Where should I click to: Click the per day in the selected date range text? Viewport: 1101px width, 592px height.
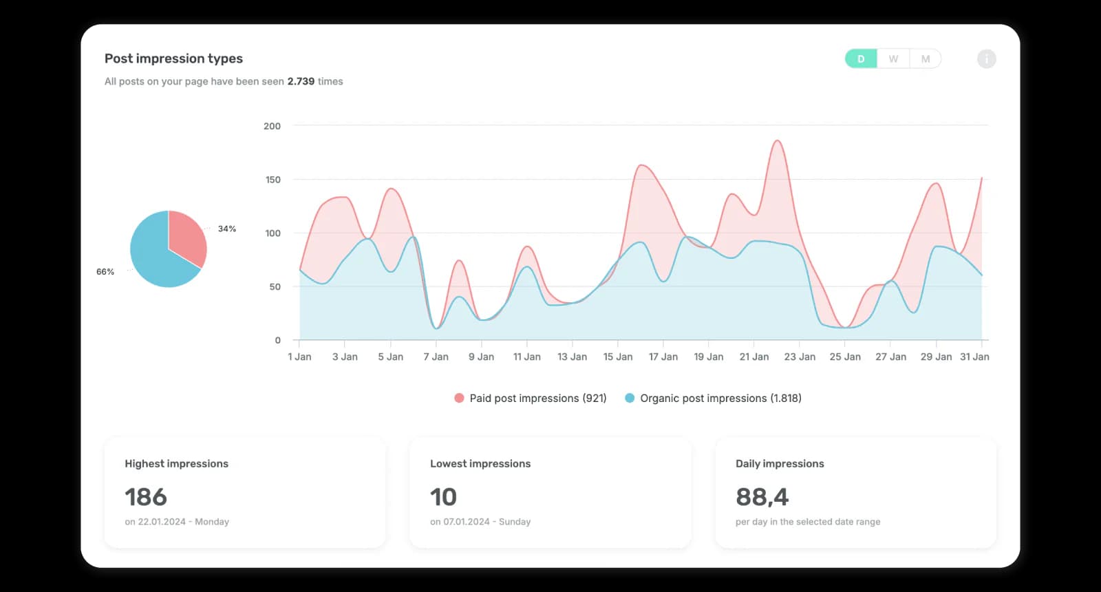(x=808, y=522)
